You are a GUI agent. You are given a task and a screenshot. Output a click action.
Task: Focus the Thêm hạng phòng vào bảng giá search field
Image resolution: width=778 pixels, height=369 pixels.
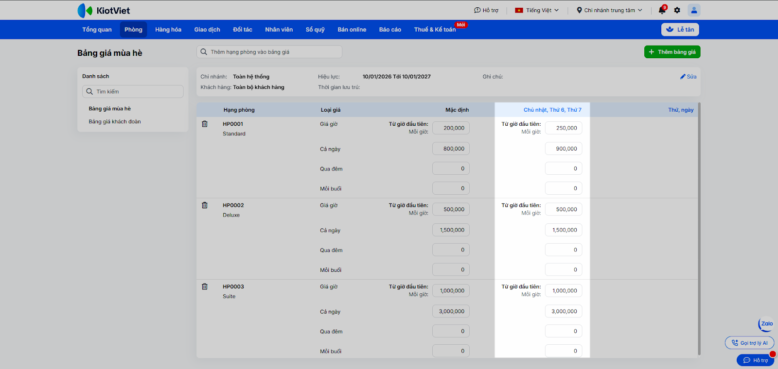tap(269, 52)
